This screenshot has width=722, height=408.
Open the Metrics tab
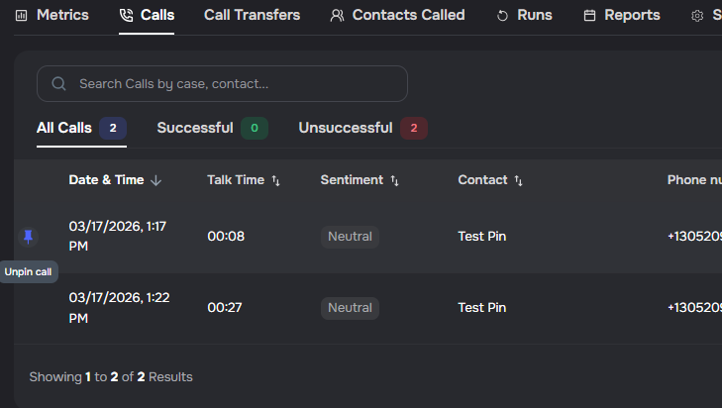point(52,16)
